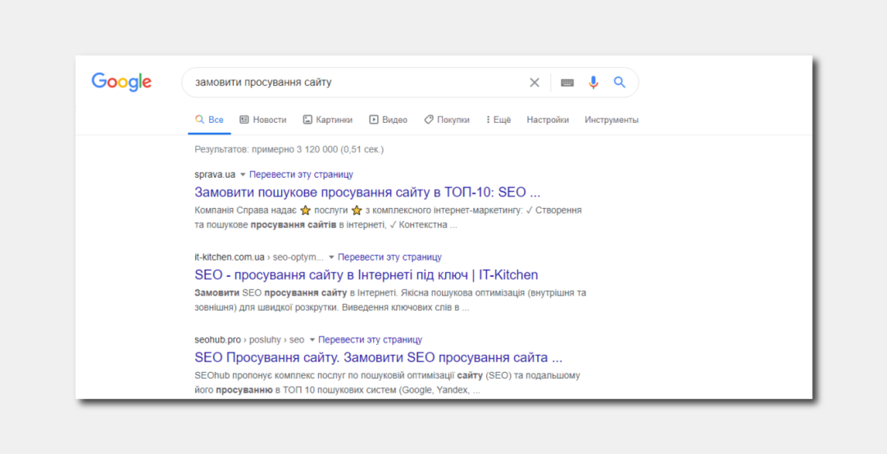This screenshot has width=887, height=454.
Task: Switch to the Новости tab
Action: click(263, 120)
